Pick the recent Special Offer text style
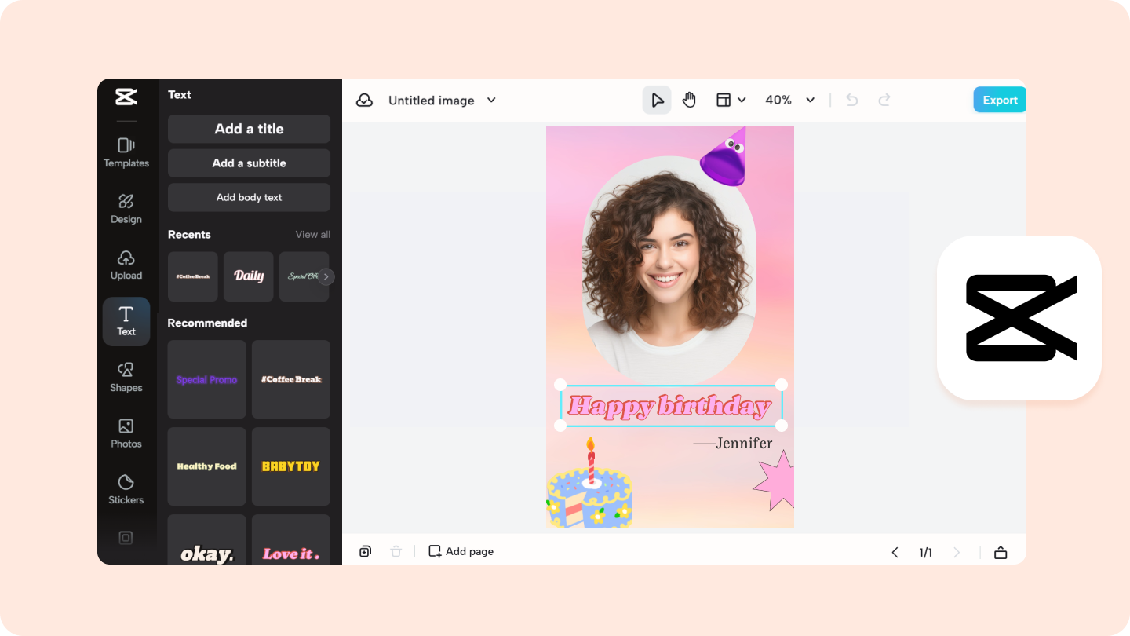 coord(304,276)
